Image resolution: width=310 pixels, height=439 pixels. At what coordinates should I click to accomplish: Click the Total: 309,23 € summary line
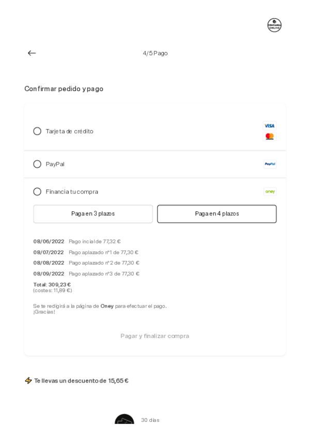click(52, 285)
